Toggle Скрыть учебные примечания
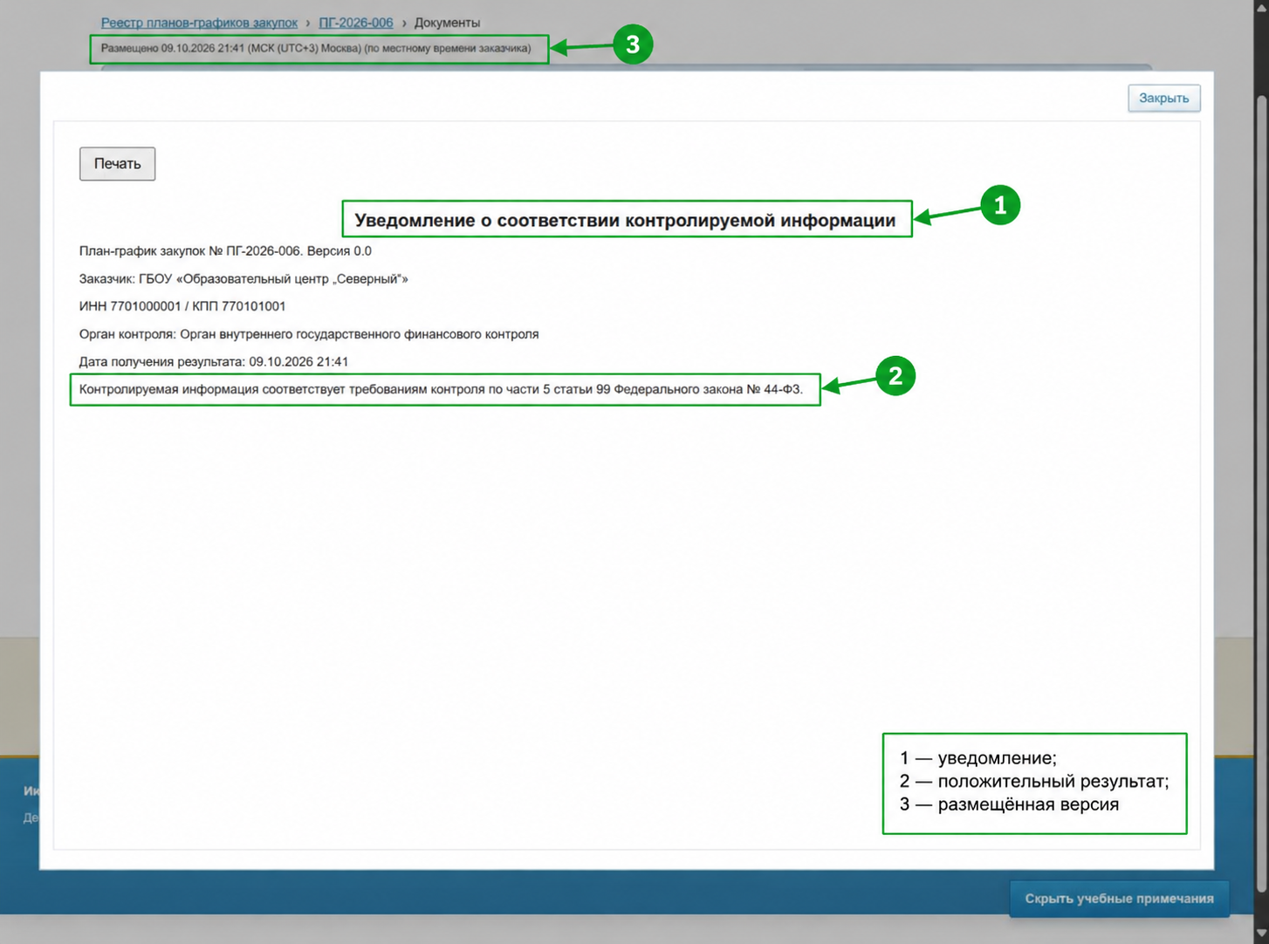This screenshot has width=1269, height=944. pyautogui.click(x=1119, y=899)
